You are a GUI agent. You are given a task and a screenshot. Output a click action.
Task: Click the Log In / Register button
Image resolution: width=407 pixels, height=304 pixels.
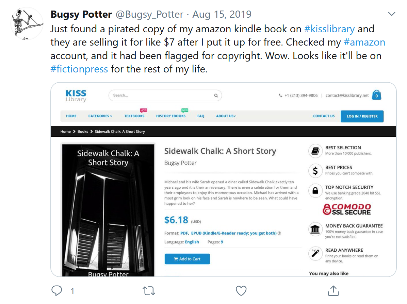tap(362, 116)
